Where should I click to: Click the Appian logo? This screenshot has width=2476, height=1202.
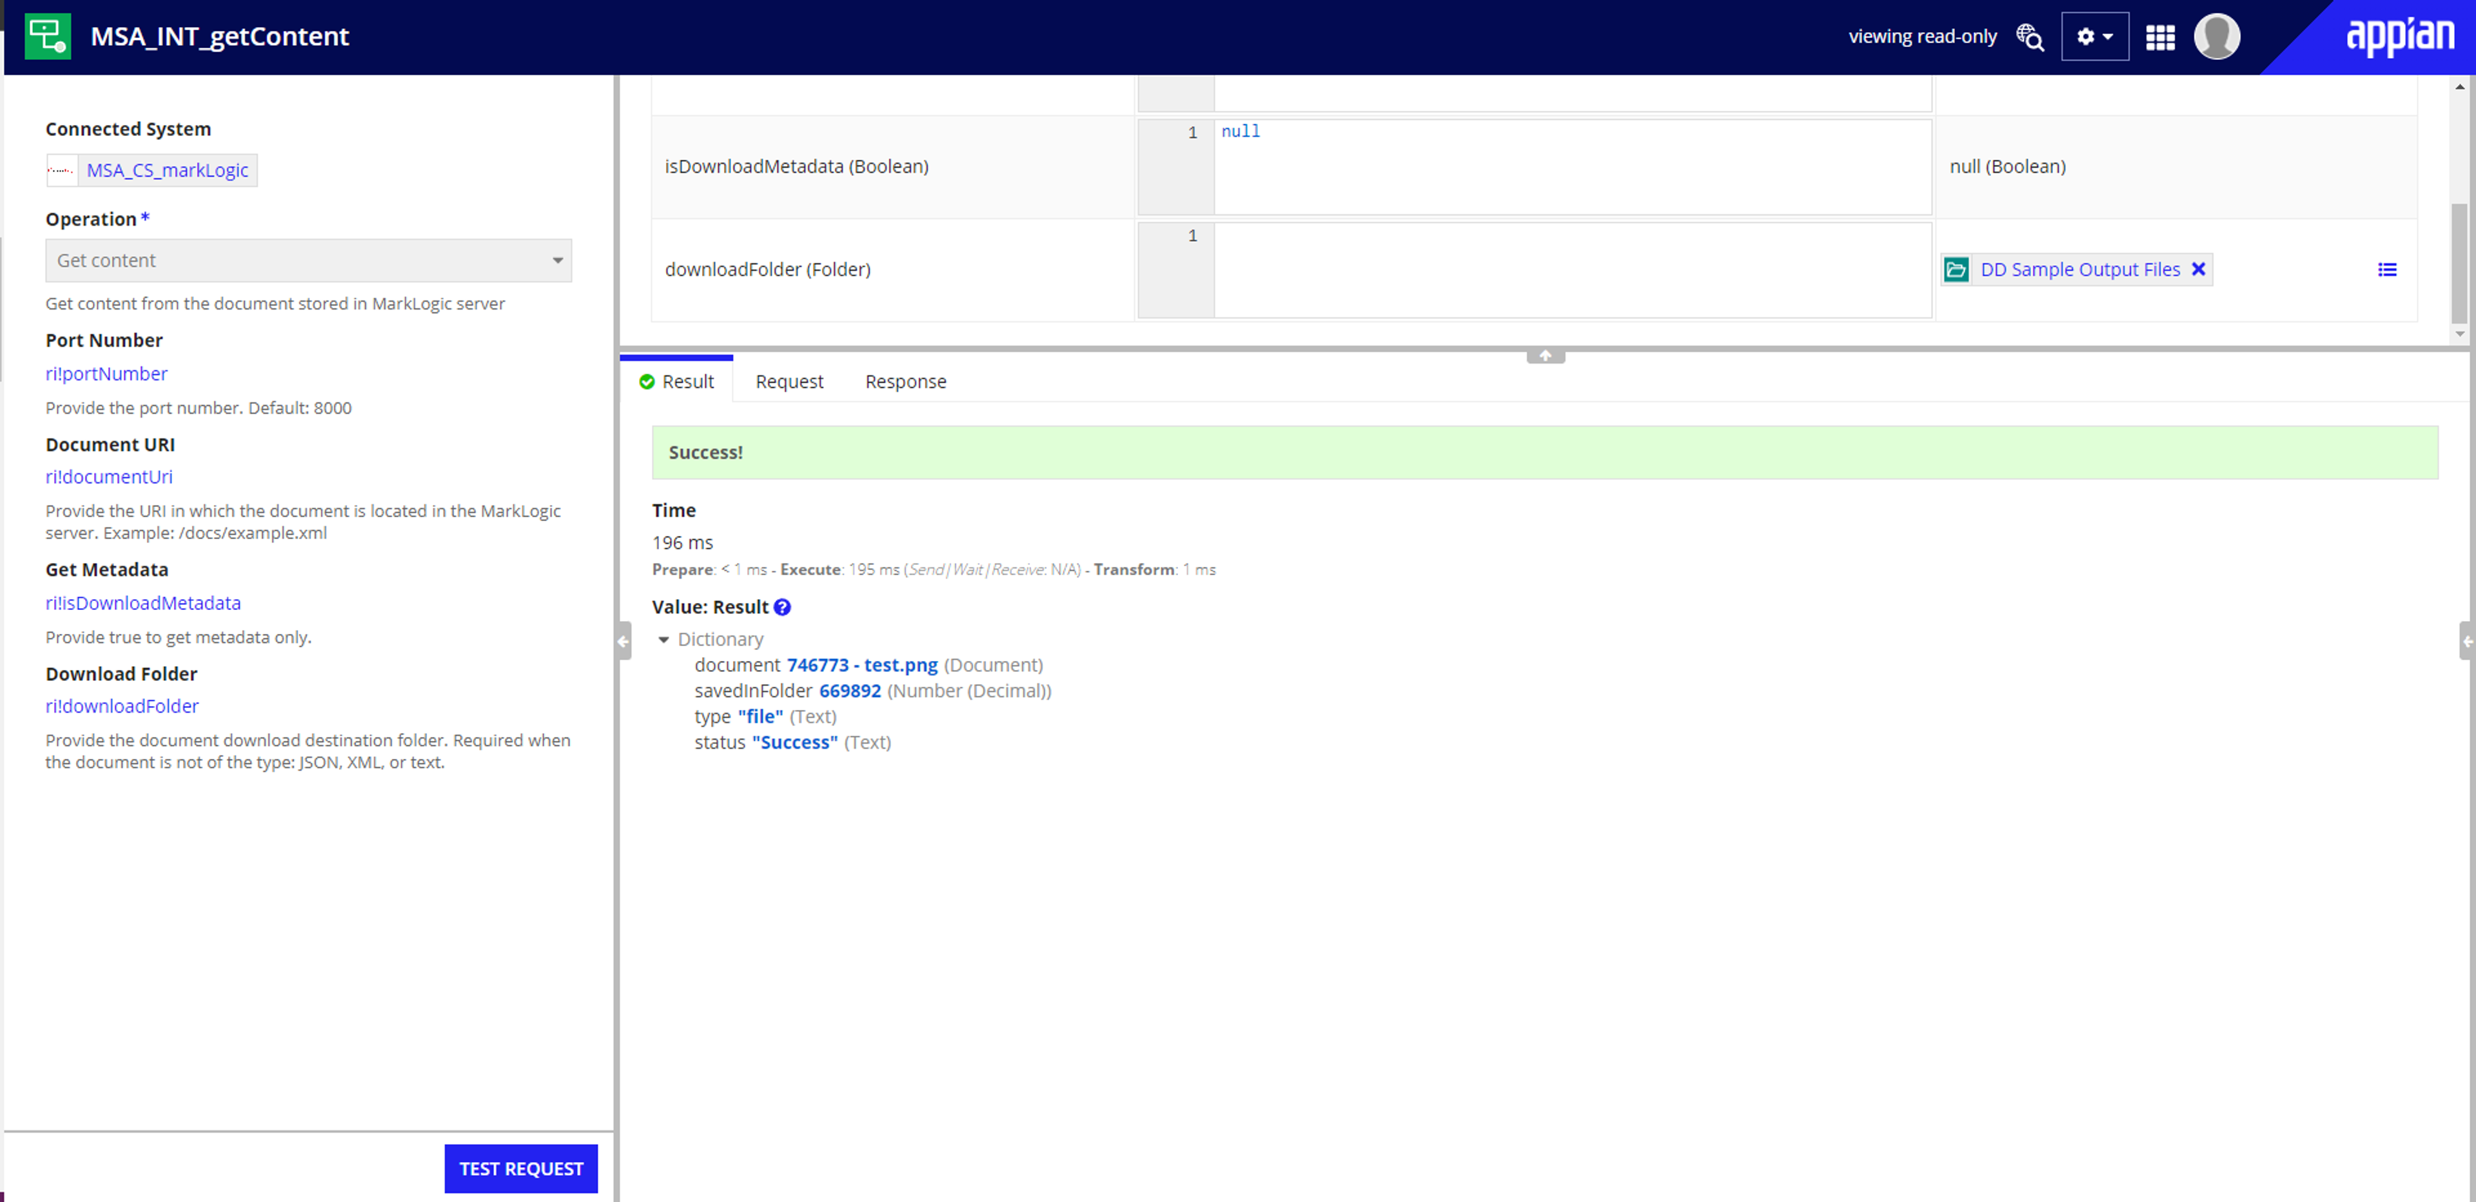(2400, 37)
